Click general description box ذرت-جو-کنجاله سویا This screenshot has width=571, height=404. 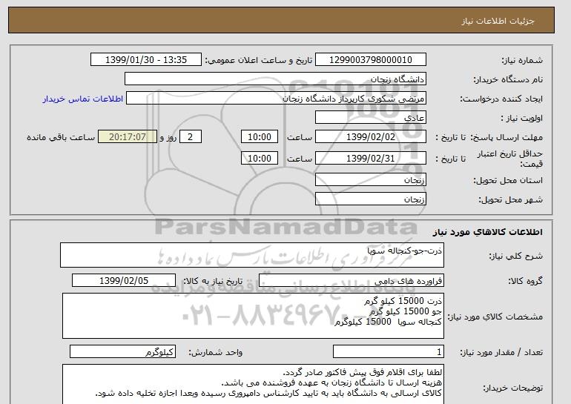click(252, 255)
